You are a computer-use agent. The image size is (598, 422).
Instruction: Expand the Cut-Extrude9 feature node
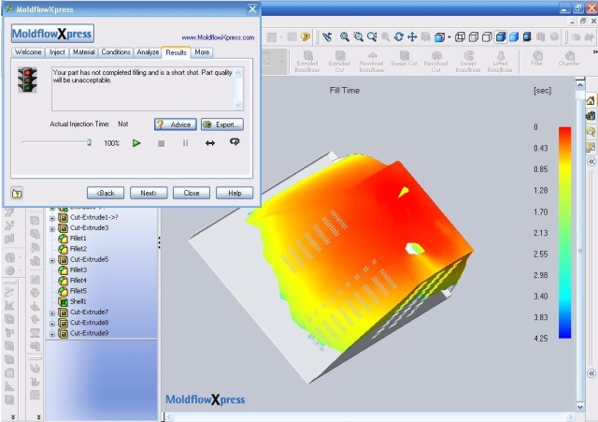coord(52,334)
